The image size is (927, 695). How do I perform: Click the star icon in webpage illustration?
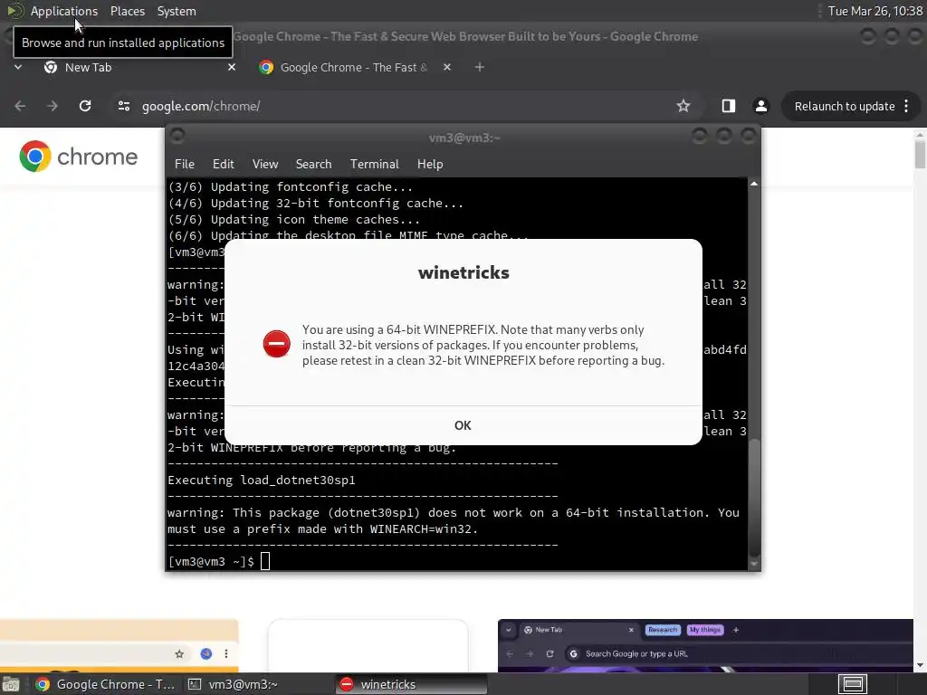coord(179,653)
